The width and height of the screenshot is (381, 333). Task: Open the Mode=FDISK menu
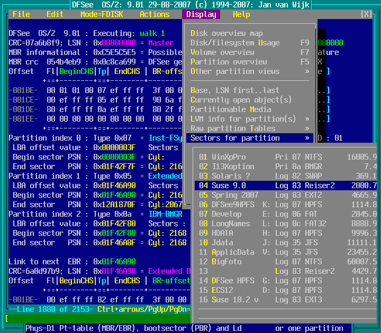click(x=102, y=14)
